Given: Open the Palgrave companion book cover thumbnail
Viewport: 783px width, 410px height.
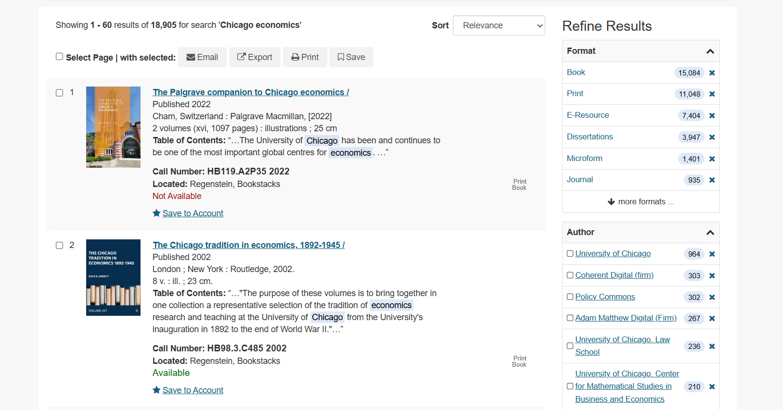Looking at the screenshot, I should pyautogui.click(x=113, y=127).
